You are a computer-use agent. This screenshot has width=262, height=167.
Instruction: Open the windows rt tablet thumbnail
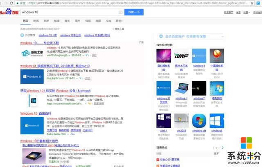181,88
